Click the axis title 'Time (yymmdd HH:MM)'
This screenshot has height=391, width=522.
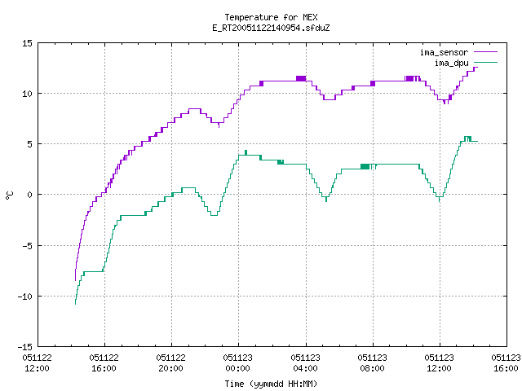tap(271, 384)
